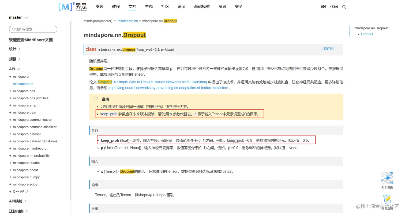This screenshot has width=405, height=215.
Task: Select mindspore.nn in sidebar
Action: tap(23, 84)
